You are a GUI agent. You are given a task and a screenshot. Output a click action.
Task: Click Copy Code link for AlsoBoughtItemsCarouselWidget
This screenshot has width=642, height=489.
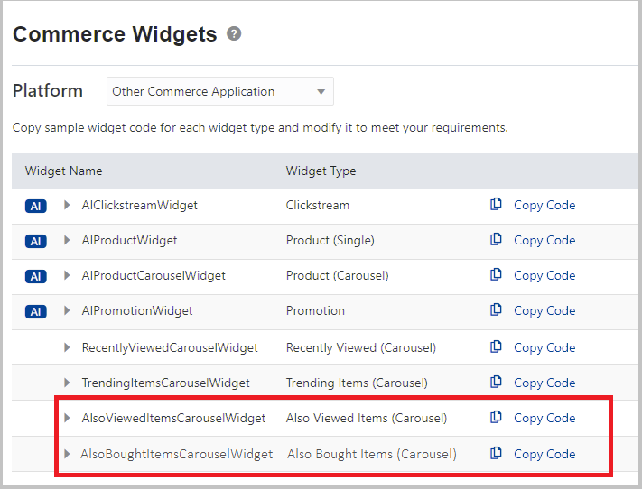[544, 454]
